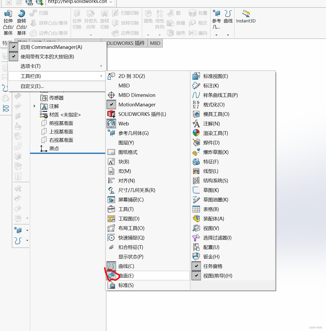The image size is (326, 331).
Task: Toggle 曲线(C) curves toolbar
Action: [148, 266]
